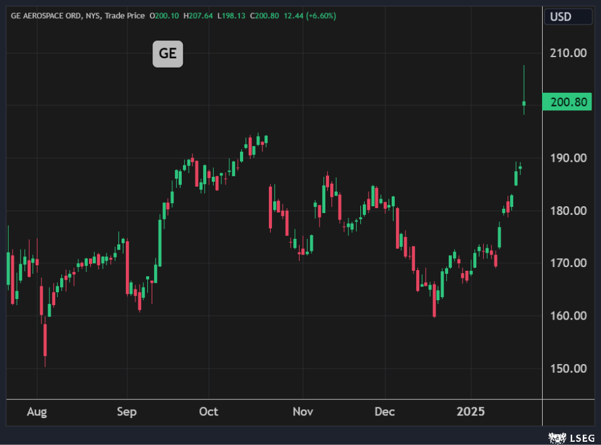Select the 200.80 current price tag
The image size is (601, 445).
[x=567, y=102]
